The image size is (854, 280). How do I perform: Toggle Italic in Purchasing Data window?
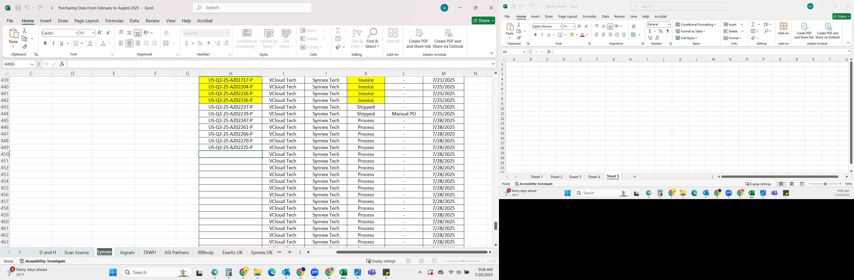[x=53, y=43]
